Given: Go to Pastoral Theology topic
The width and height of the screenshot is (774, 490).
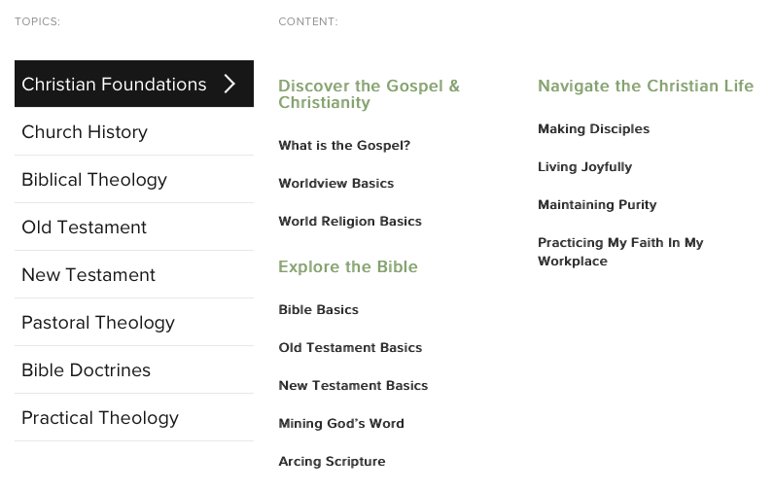Looking at the screenshot, I should click(98, 323).
